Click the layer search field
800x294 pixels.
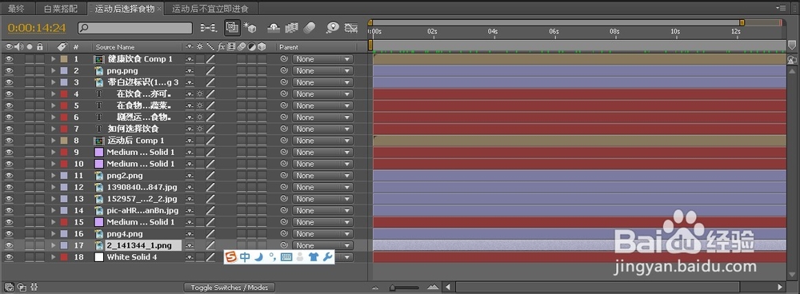[x=135, y=27]
